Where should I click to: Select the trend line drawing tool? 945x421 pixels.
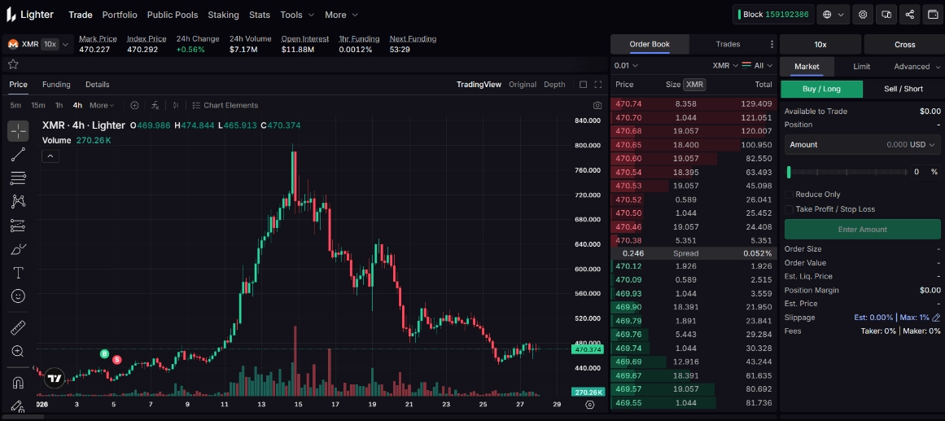(18, 155)
